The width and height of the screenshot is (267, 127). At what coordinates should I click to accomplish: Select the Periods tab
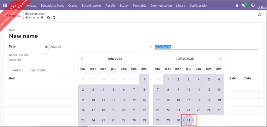17,70
